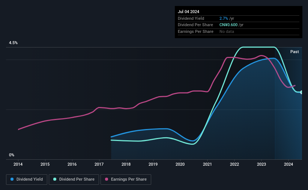Toggle the Earnings Per Share legend button

[126, 180]
